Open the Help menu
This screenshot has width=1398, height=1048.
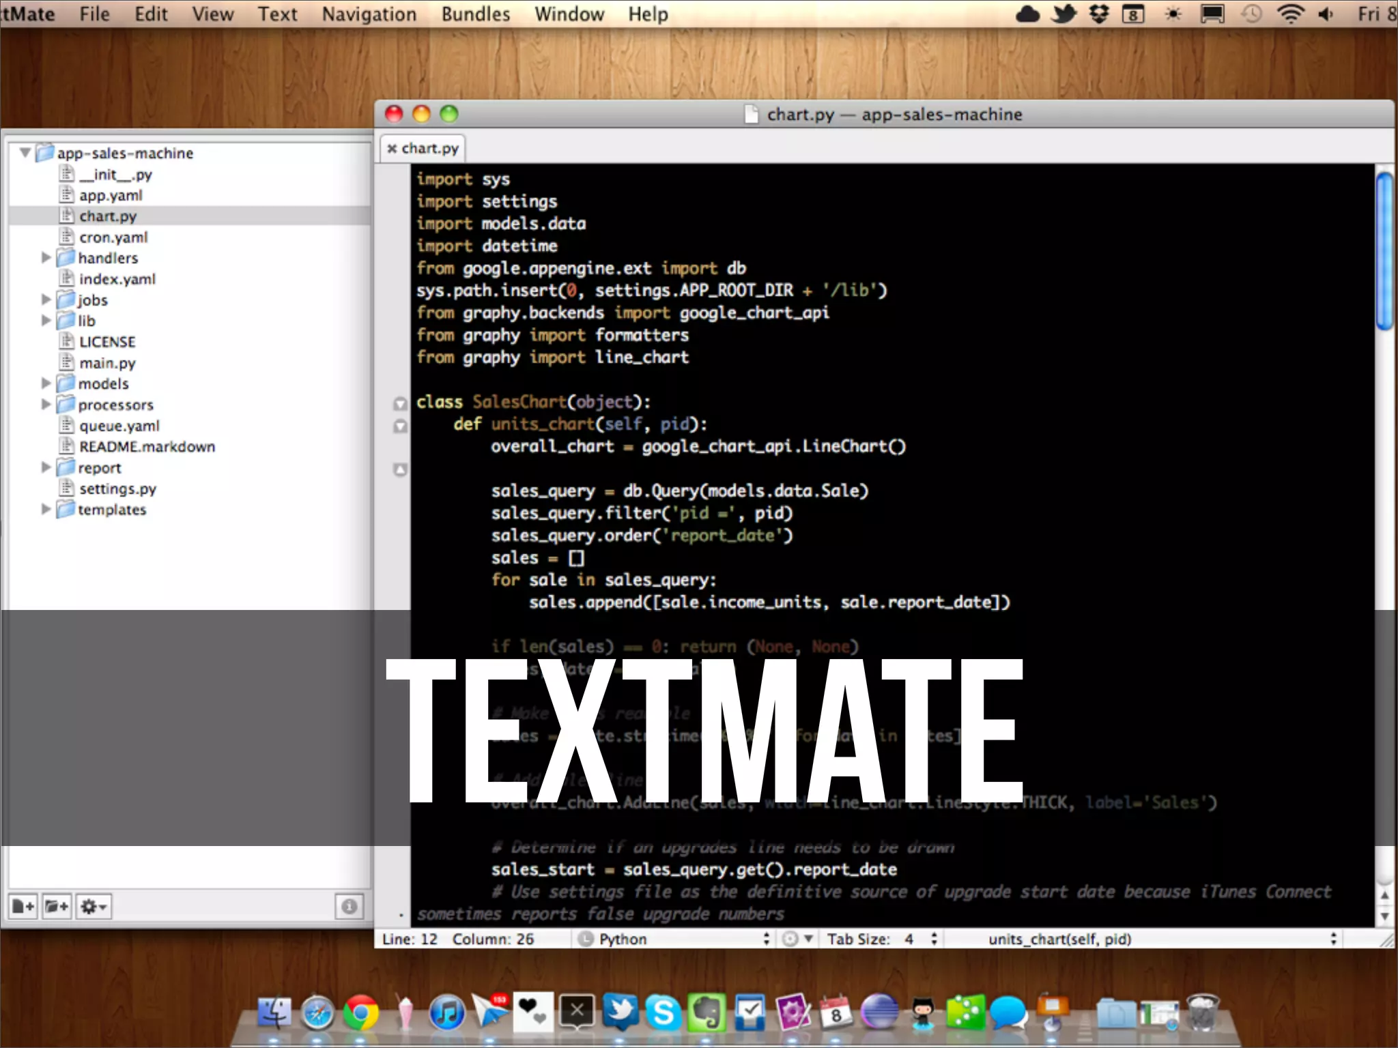pos(648,14)
